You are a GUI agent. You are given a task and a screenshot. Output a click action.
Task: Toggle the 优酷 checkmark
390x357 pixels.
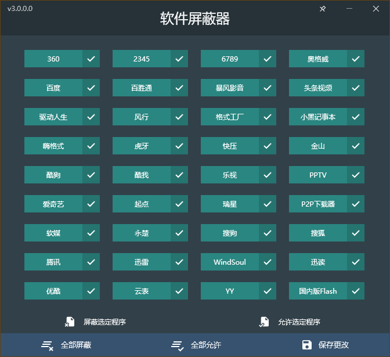(91, 291)
